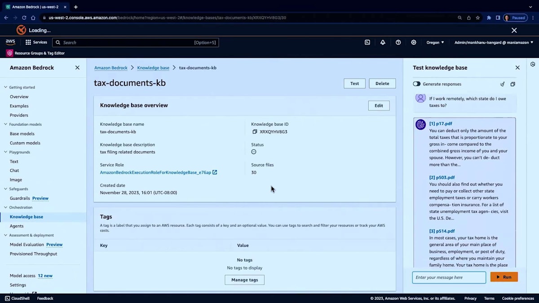Click the CloudShell icon in the footer
The height and width of the screenshot is (303, 539).
click(x=7, y=298)
